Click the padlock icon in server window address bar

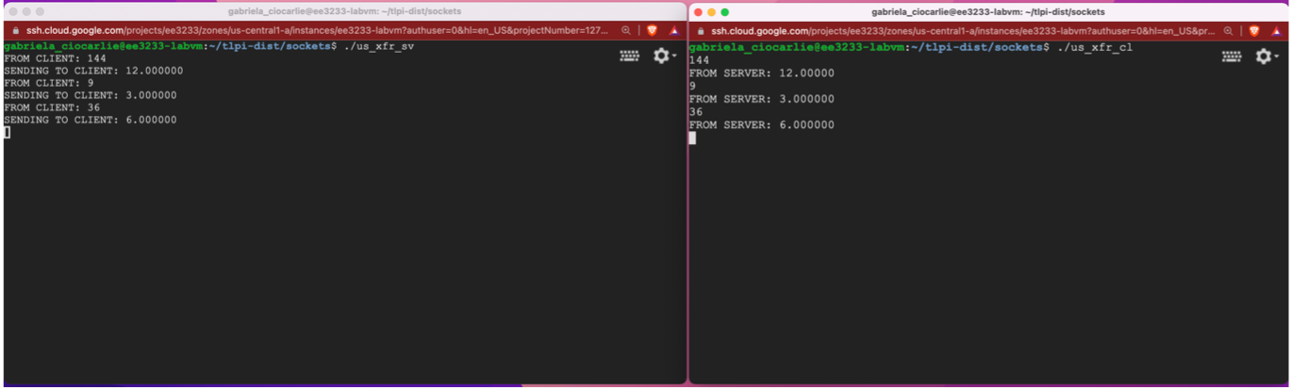pyautogui.click(x=15, y=30)
